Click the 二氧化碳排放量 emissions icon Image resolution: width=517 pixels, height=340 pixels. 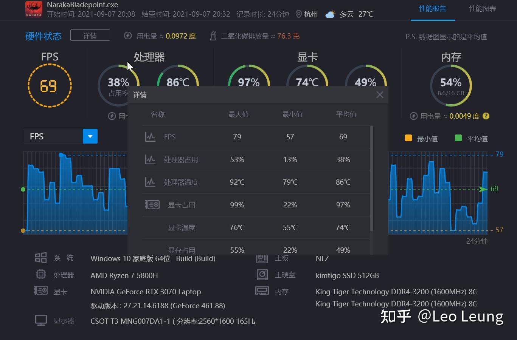[213, 36]
